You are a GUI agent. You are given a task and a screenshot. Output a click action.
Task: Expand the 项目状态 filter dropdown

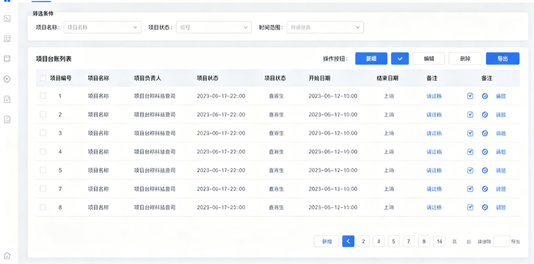[x=214, y=28]
